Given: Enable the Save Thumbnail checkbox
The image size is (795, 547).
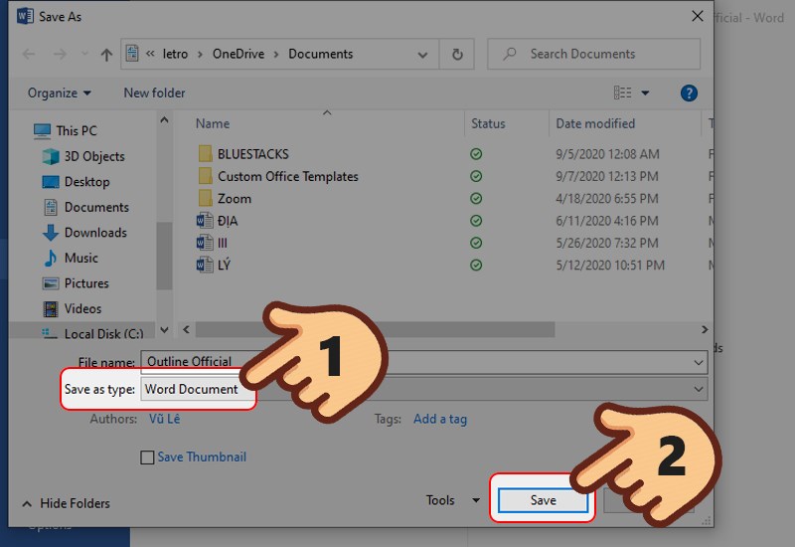Looking at the screenshot, I should [148, 457].
